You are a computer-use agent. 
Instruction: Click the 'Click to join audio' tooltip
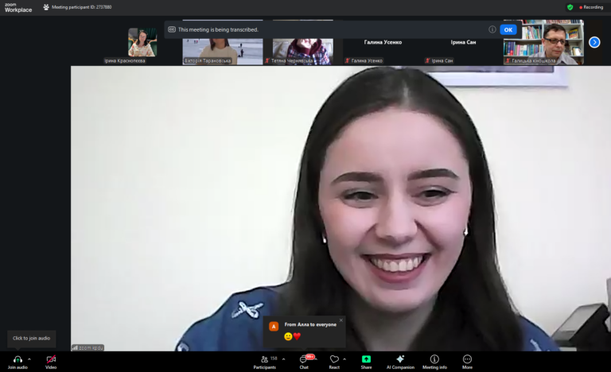(x=31, y=338)
